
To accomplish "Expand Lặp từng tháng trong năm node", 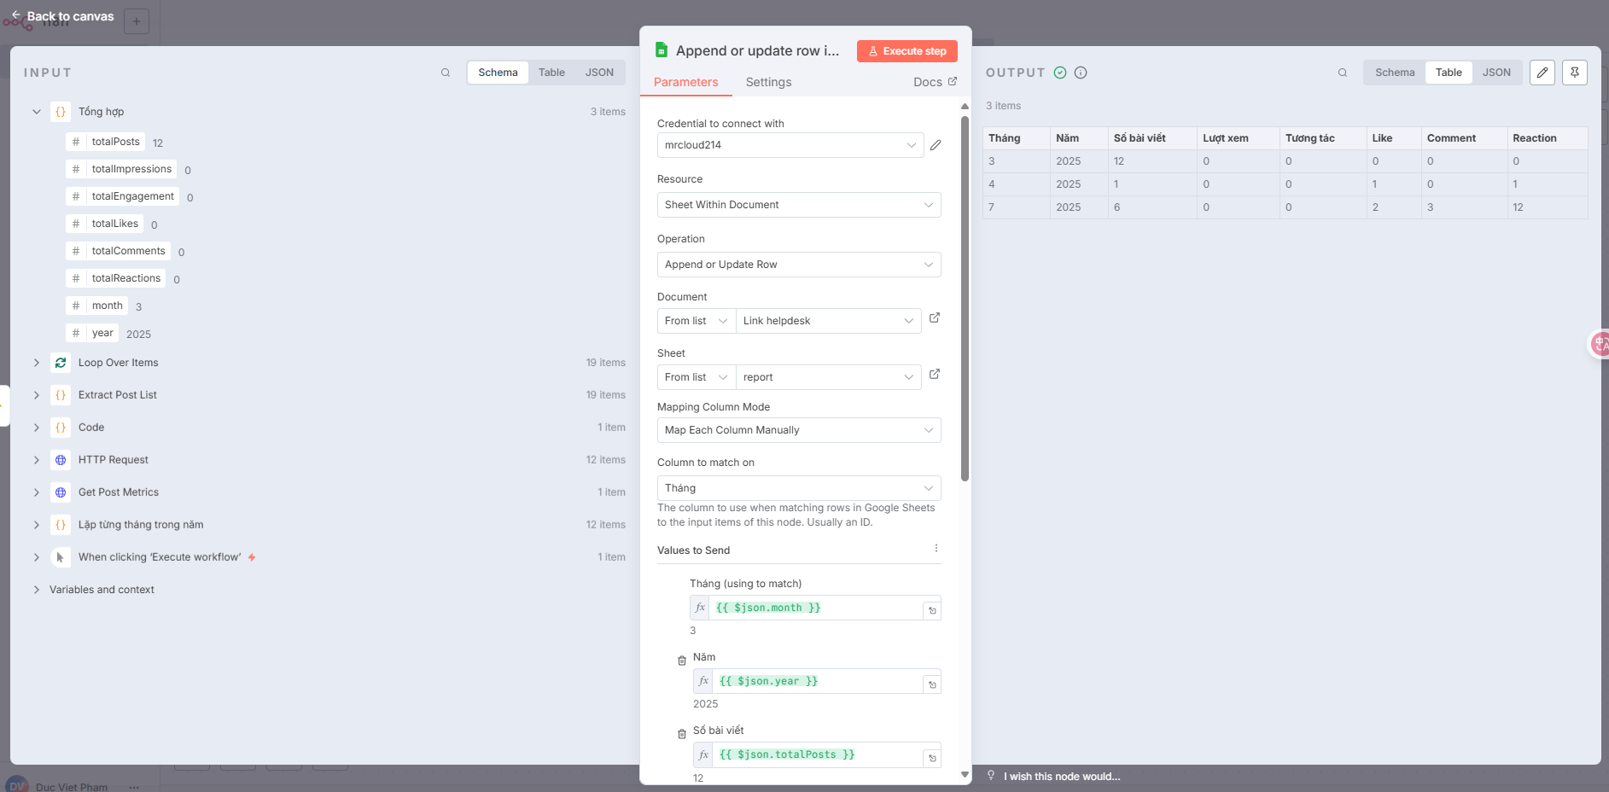I will coord(37,525).
